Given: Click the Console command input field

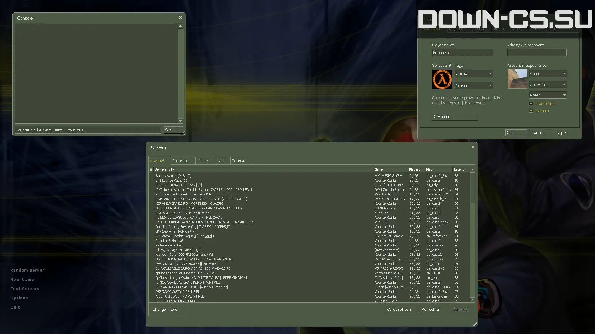Looking at the screenshot, I should tap(88, 130).
